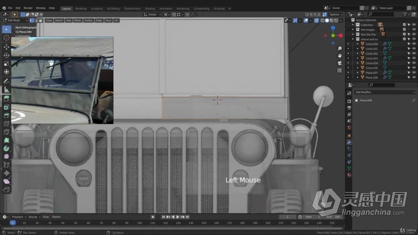Open the outliner filter dropdown

(x=406, y=14)
